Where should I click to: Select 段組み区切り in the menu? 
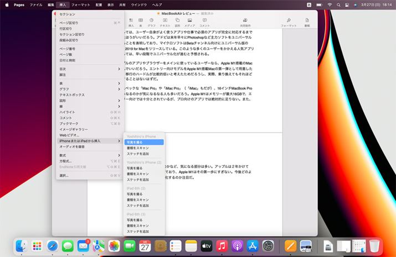tap(89, 40)
